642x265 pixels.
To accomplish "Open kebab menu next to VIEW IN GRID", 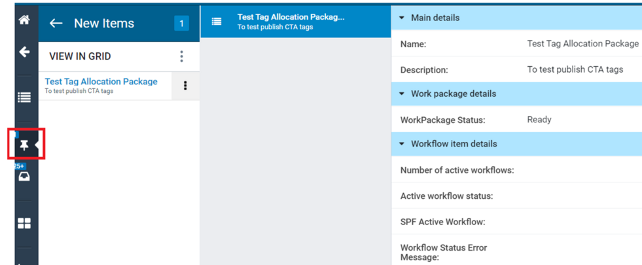I will (182, 56).
